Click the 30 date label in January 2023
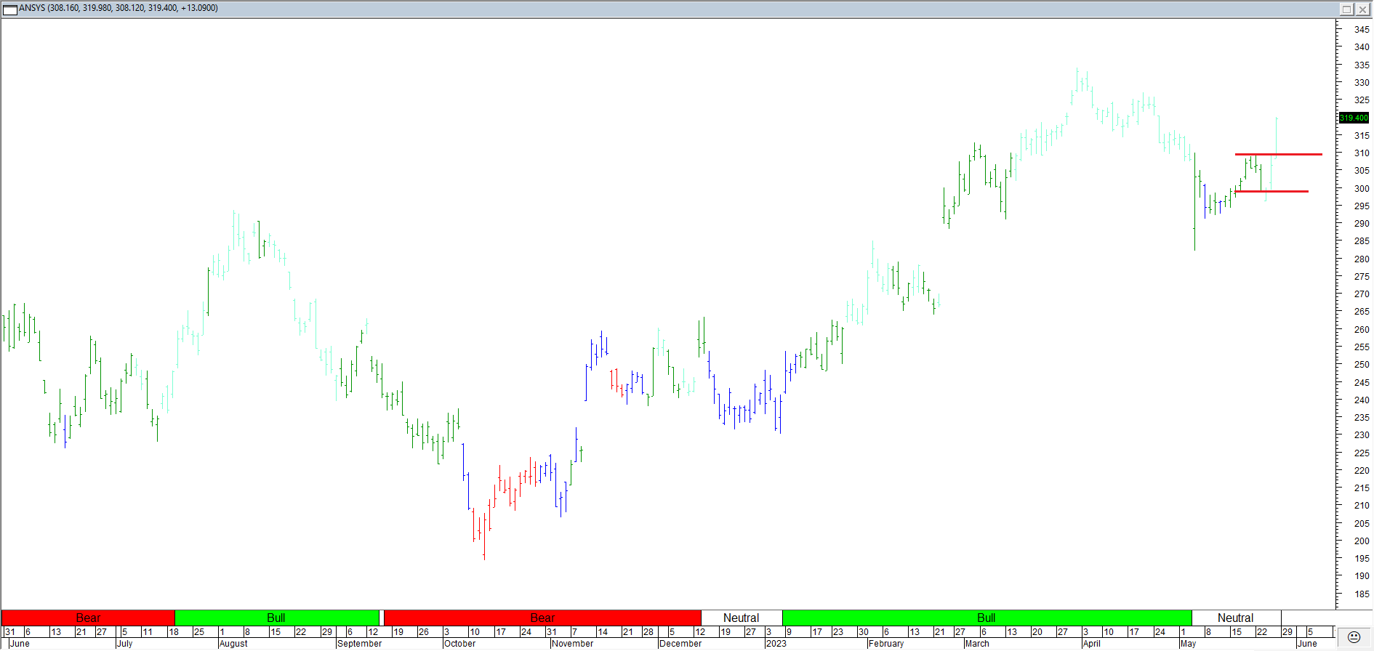 coord(864,632)
